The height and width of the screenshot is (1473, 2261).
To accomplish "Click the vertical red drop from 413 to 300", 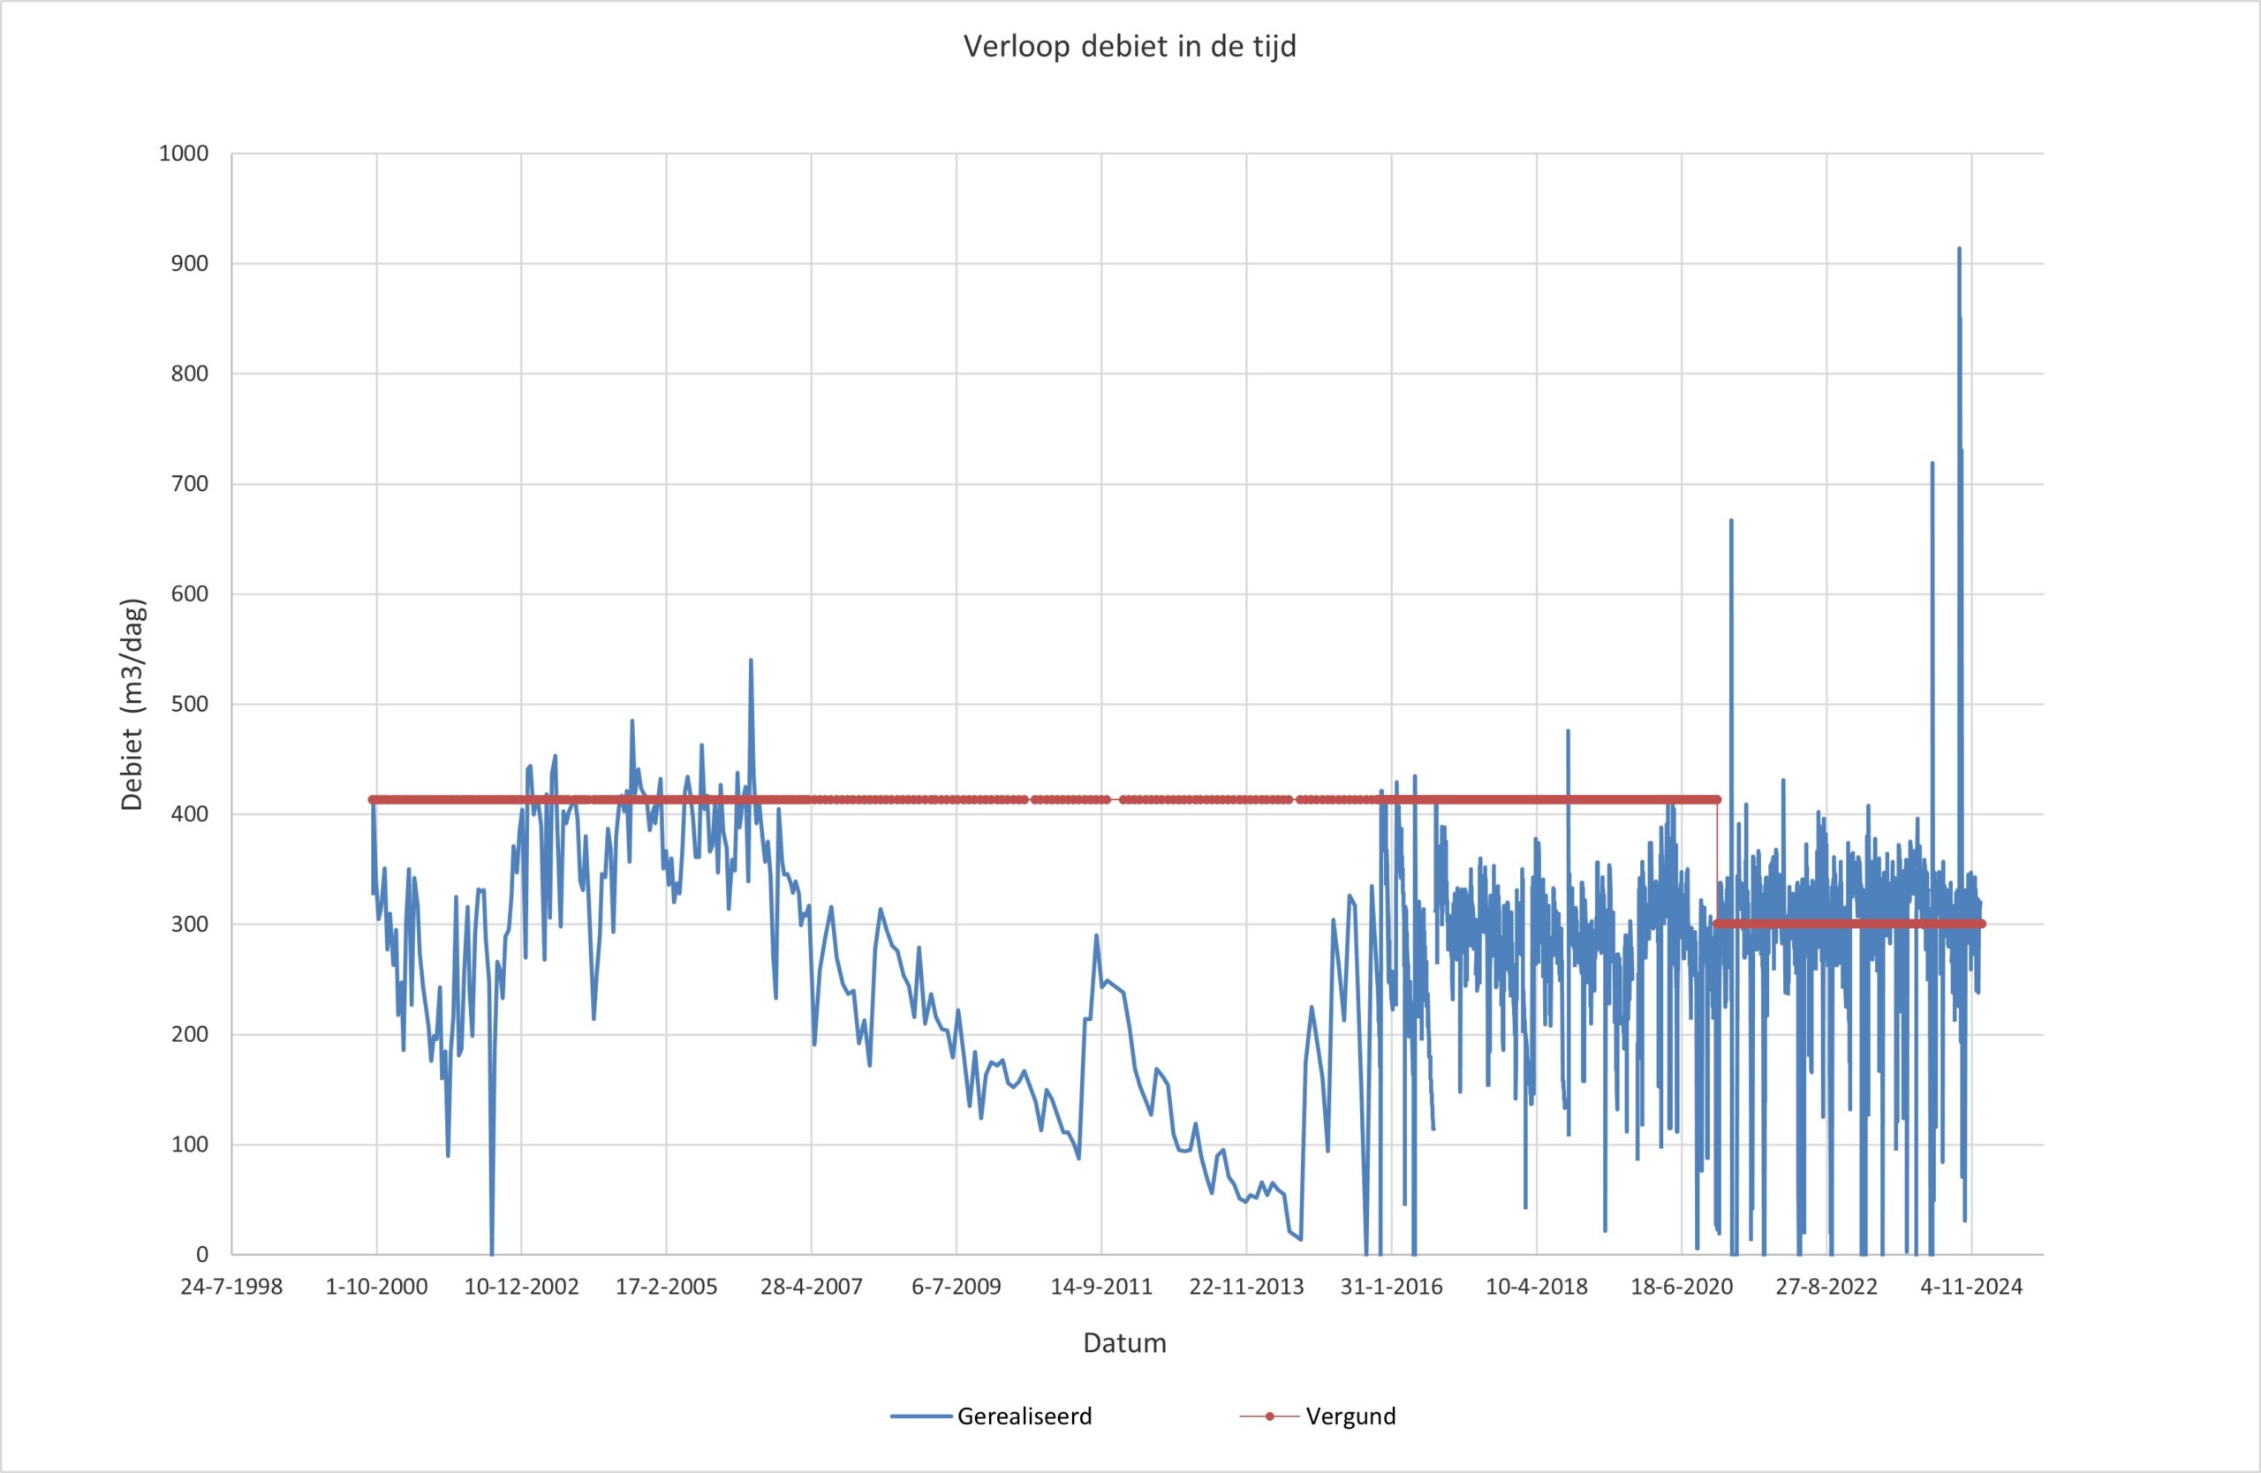I will tap(1717, 862).
